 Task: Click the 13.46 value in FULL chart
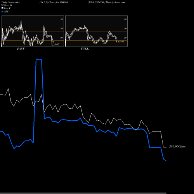pyautogui.click(x=121, y=42)
